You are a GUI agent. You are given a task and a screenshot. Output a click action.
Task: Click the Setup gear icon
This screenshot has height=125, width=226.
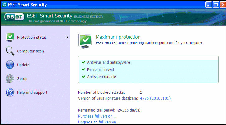click(x=10, y=78)
